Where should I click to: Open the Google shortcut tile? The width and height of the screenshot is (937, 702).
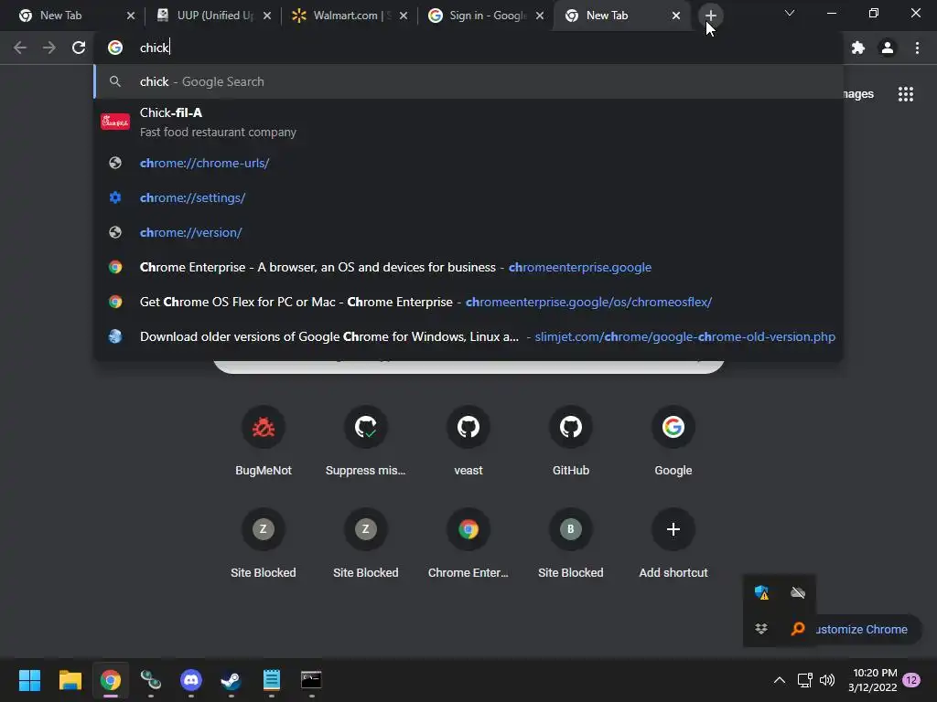point(673,441)
